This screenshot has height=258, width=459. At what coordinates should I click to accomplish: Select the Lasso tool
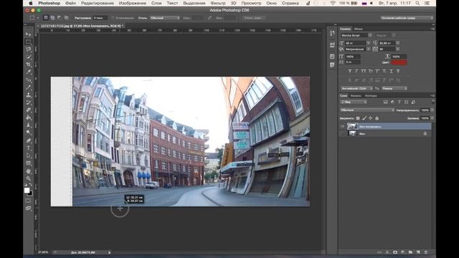(29, 49)
